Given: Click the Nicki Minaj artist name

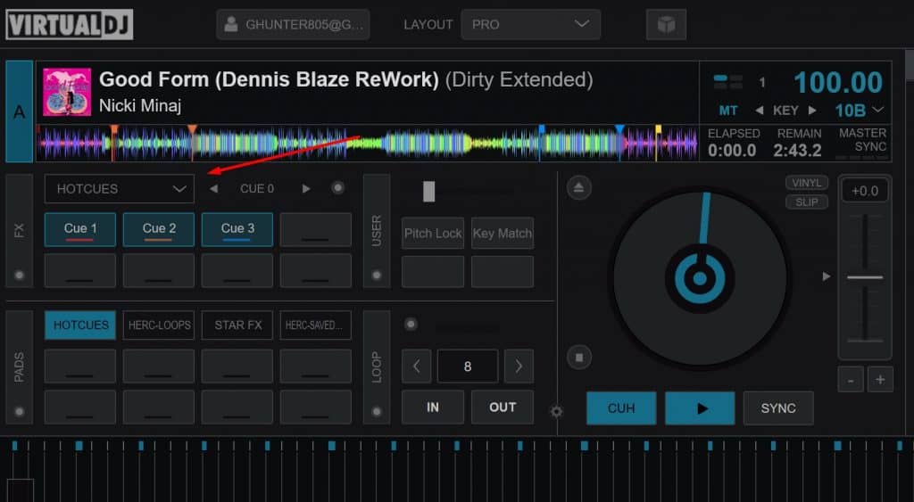Looking at the screenshot, I should click(x=140, y=106).
